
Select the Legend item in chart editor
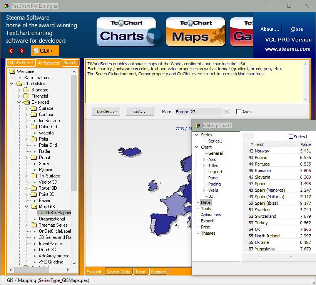click(215, 172)
